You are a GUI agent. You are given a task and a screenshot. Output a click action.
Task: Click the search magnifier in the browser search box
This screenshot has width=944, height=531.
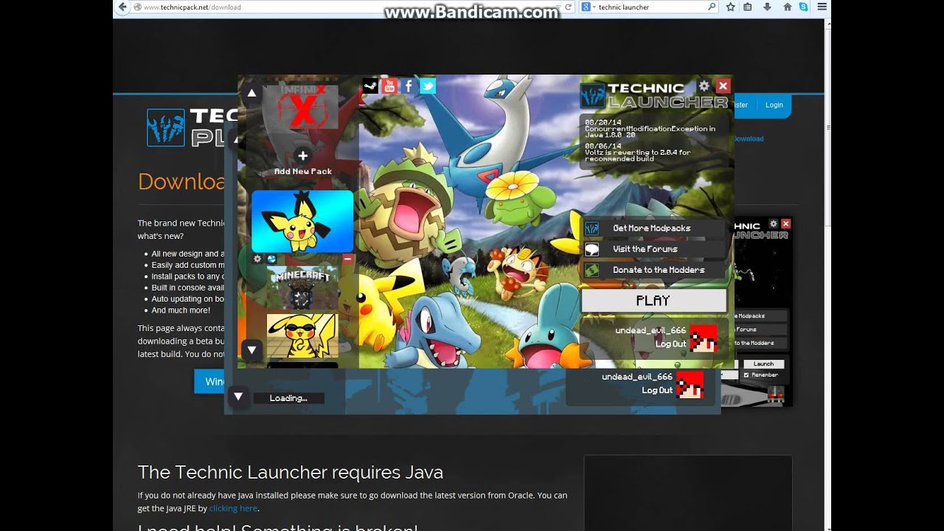(712, 7)
